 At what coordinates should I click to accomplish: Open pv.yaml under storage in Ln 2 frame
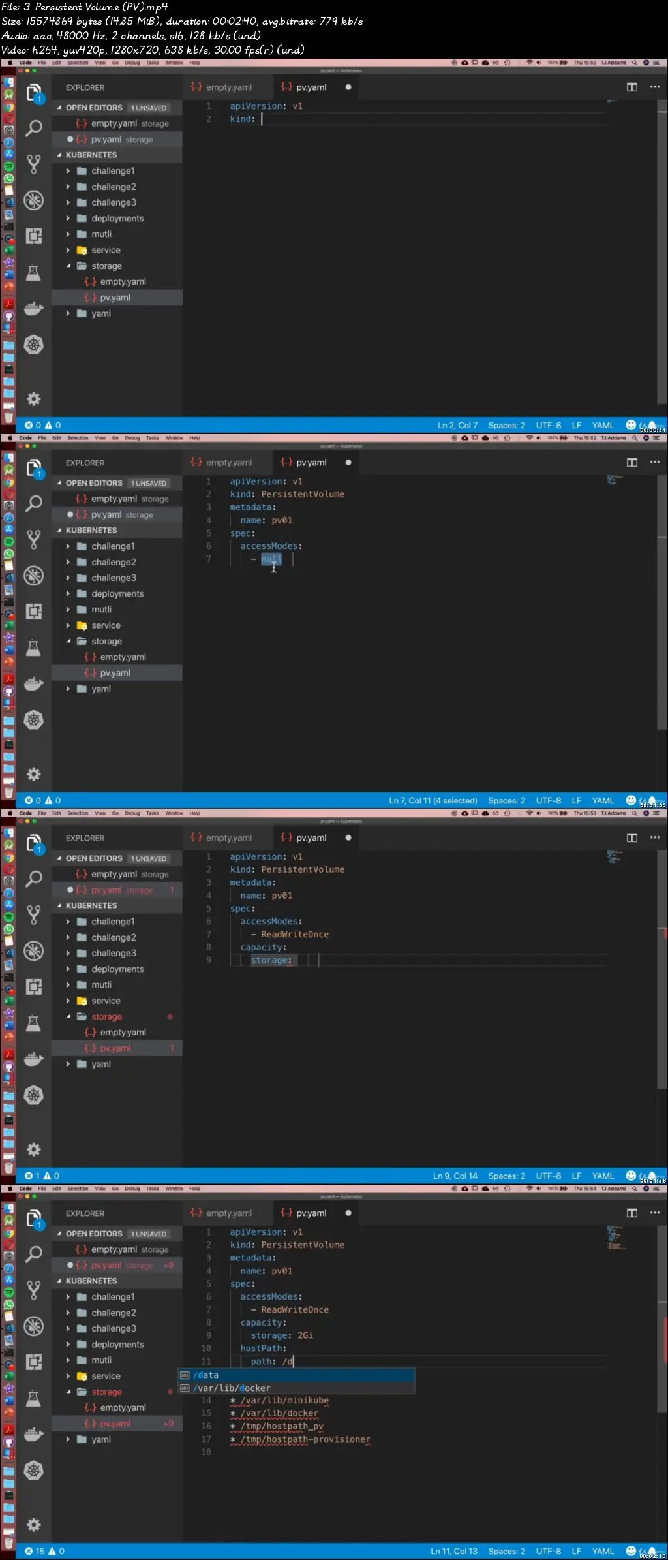click(x=115, y=298)
